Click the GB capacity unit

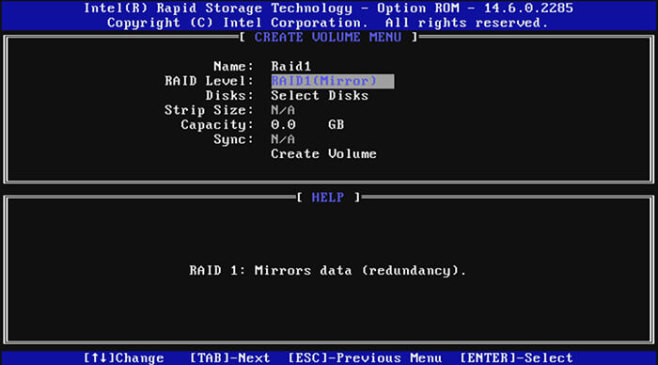pos(337,125)
